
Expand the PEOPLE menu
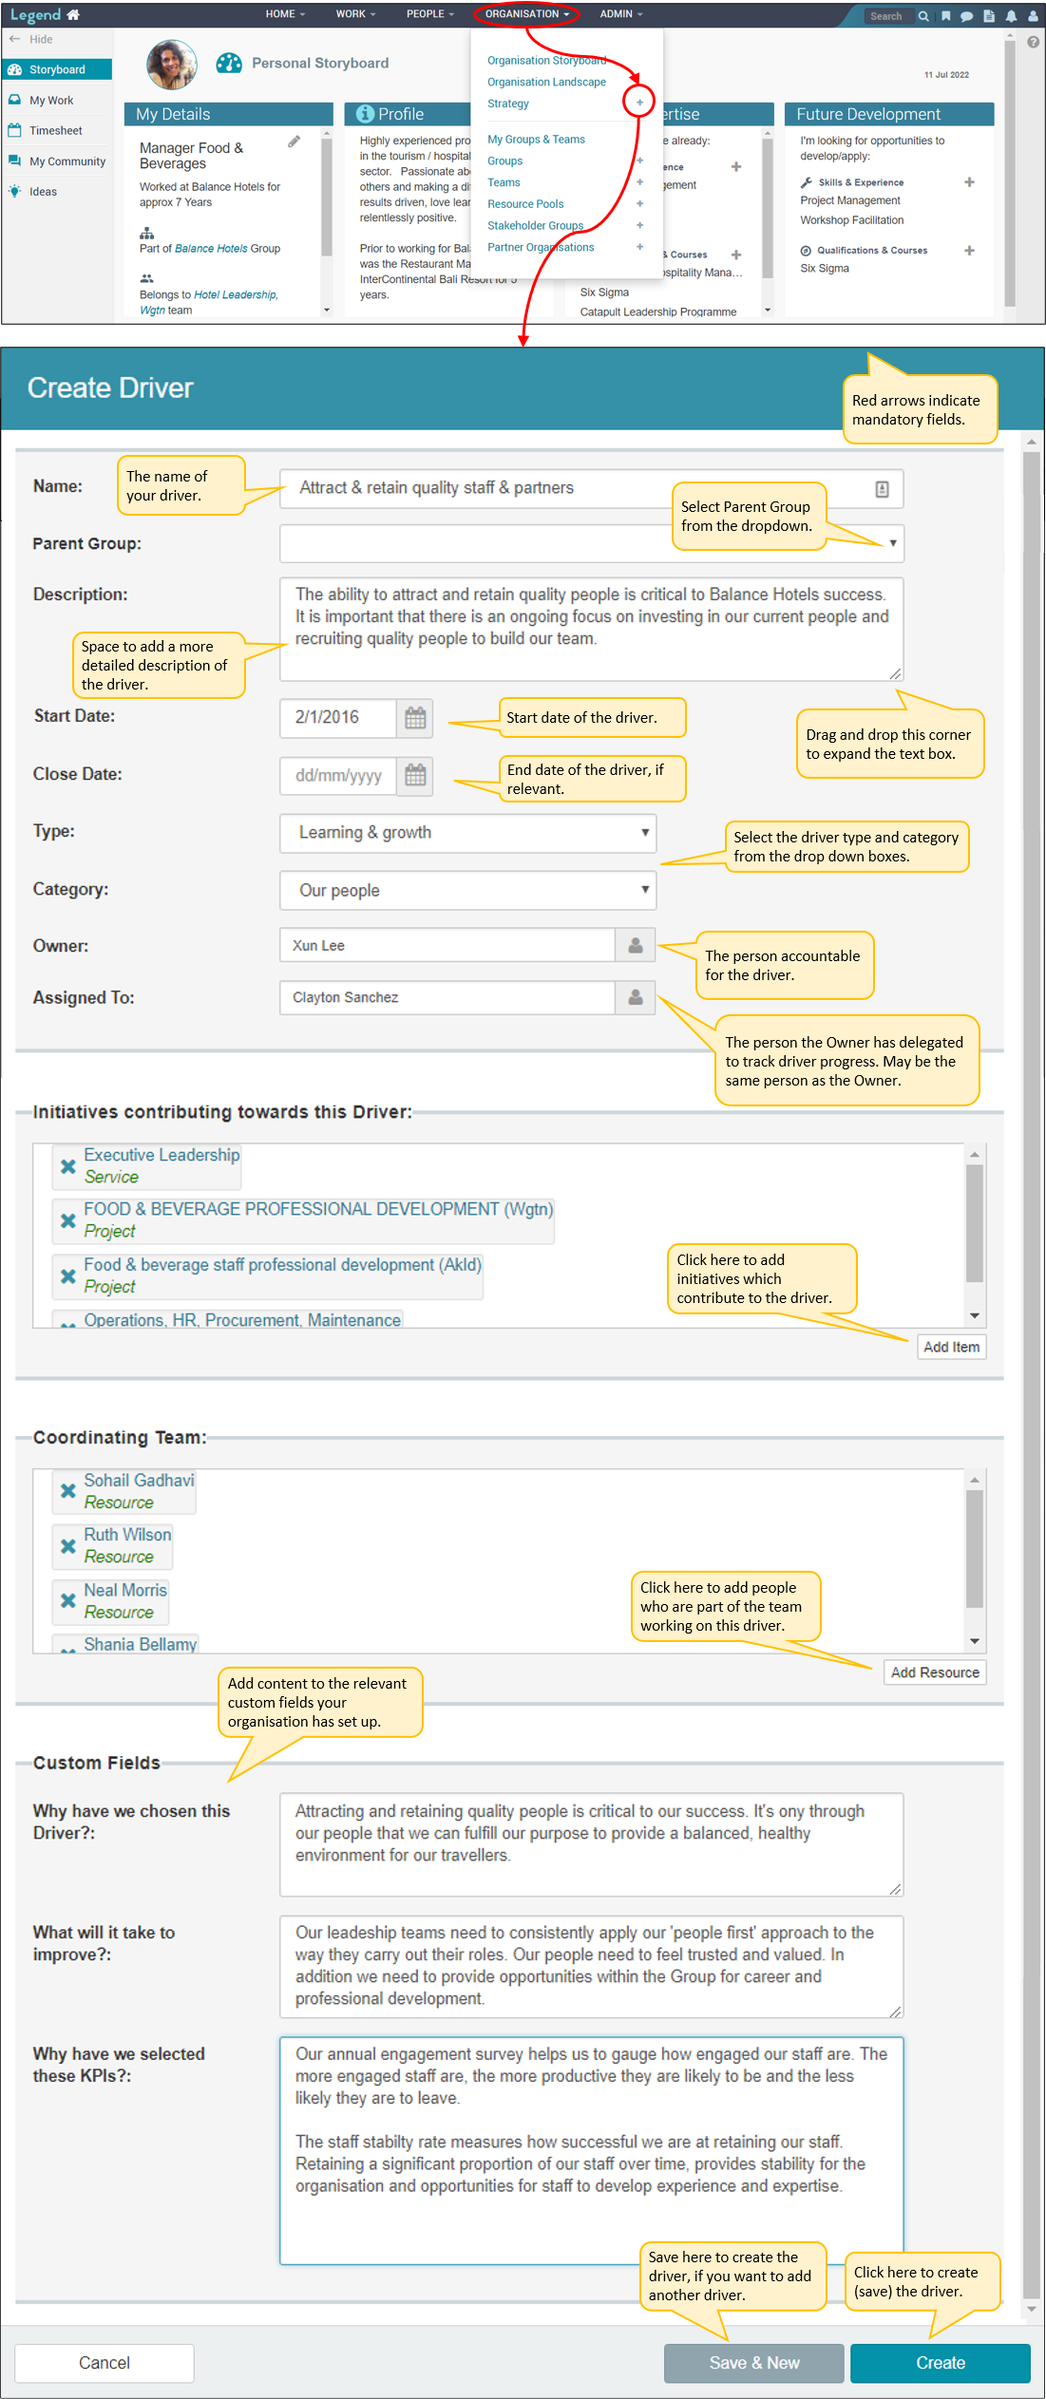[x=429, y=14]
